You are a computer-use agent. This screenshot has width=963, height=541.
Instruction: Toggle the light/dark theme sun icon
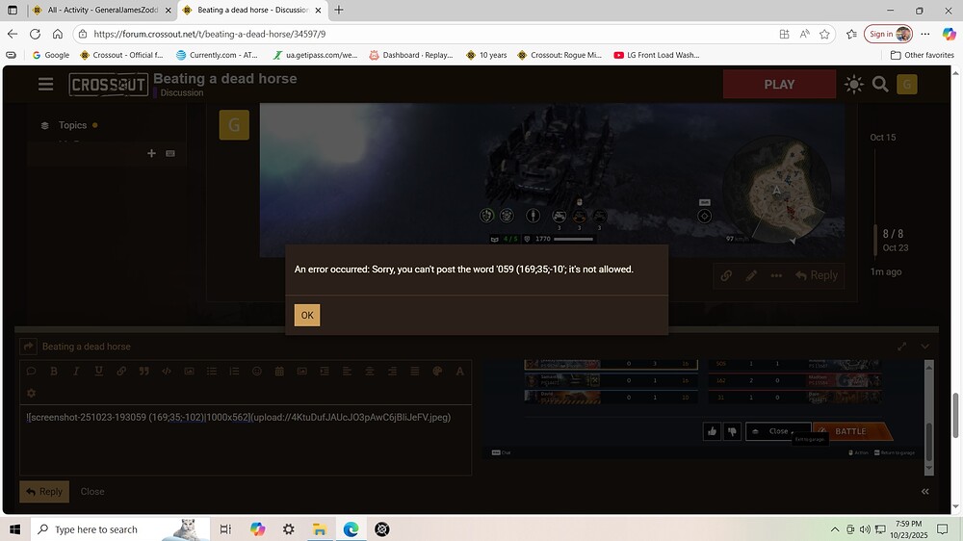pyautogui.click(x=853, y=85)
